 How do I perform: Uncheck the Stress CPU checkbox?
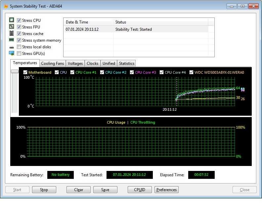(19, 20)
